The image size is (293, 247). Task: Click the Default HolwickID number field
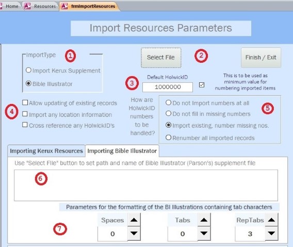[168, 87]
